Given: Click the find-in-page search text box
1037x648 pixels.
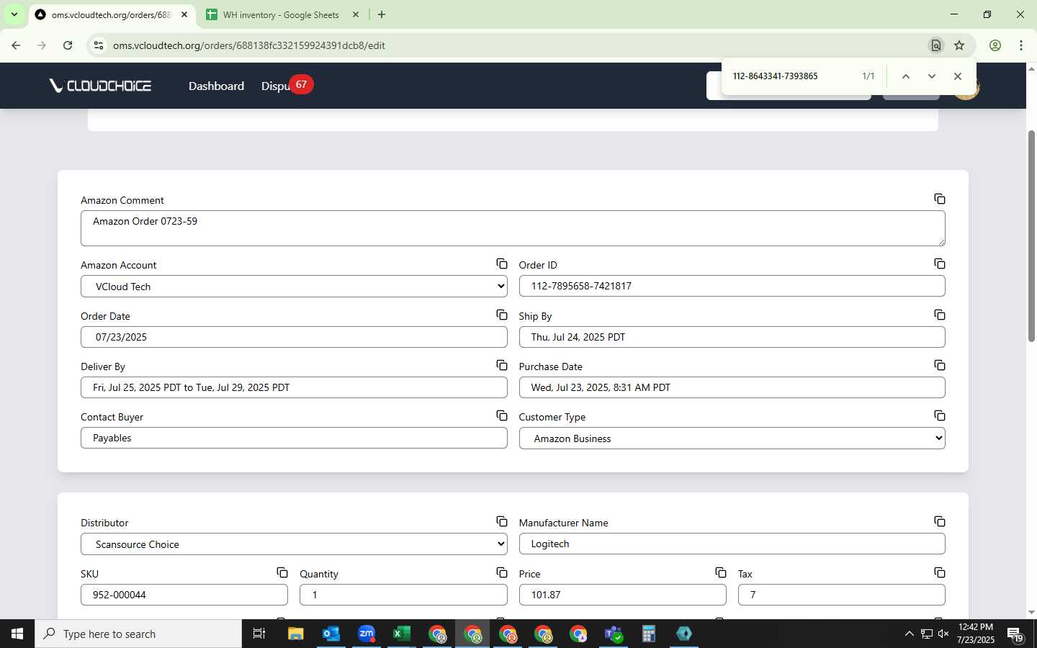Looking at the screenshot, I should (792, 76).
